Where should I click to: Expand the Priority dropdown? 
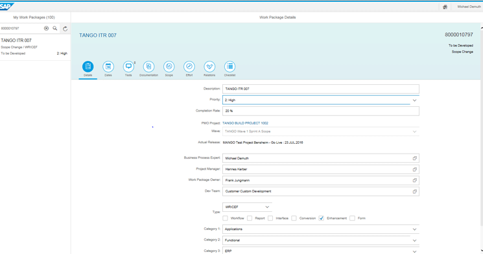415,100
